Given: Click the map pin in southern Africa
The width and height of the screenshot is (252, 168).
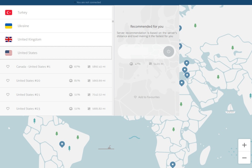Looking at the screenshot, I should (172, 164).
